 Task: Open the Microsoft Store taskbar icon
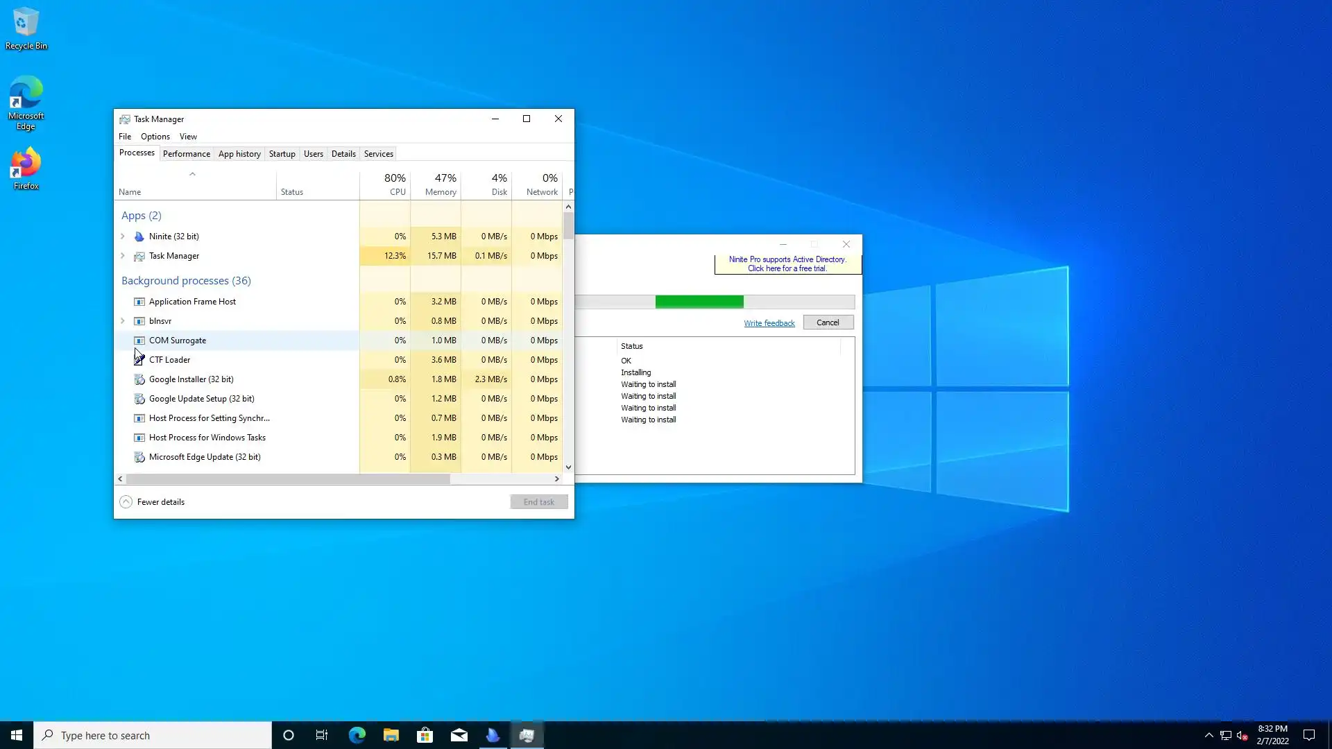(425, 735)
